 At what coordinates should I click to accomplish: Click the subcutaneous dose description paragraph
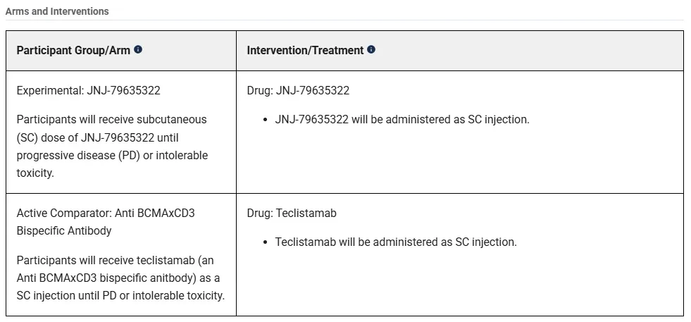pyautogui.click(x=113, y=146)
